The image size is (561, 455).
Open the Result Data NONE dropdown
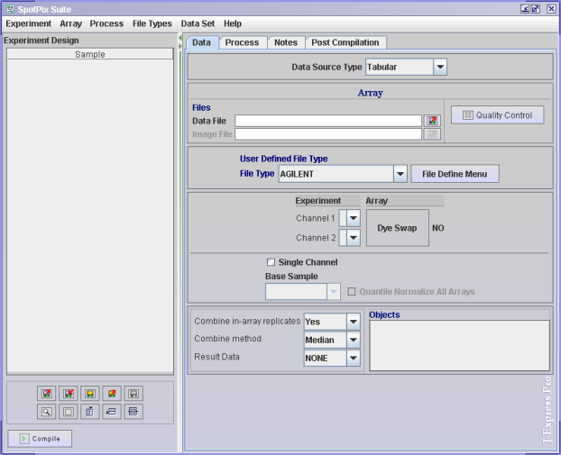pos(353,358)
